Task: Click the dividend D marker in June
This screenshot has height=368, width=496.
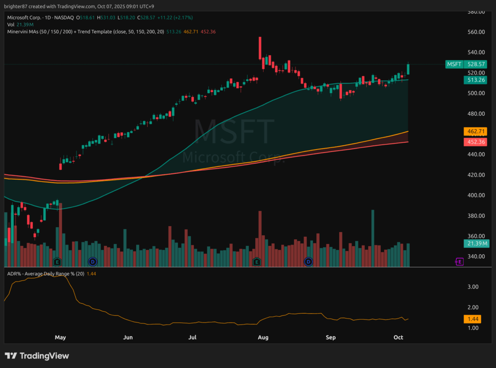Action: click(x=92, y=261)
